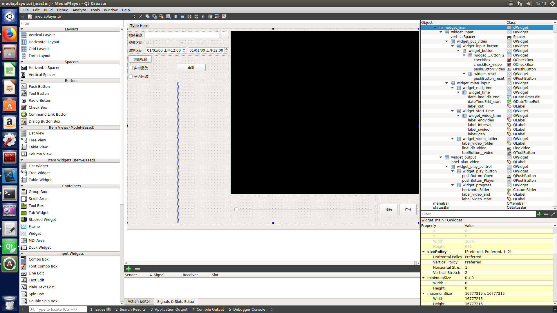Click Lay Out Vertically toolbar icon
The width and height of the screenshot is (557, 313).
tap(182, 17)
